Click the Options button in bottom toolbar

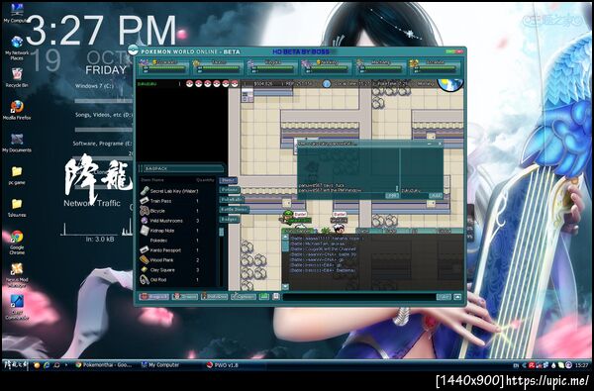[244, 297]
